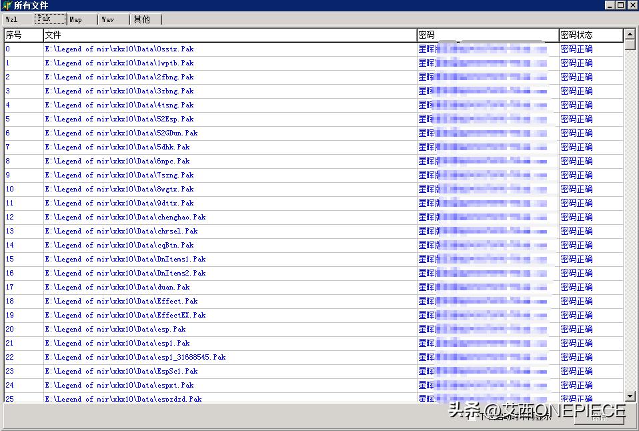Viewport: 639px width, 431px height.
Task: Click 密码正确 status for duan.Pak row
Action: click(576, 287)
